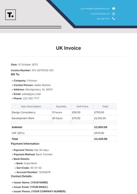Click the globe website icon
The width and height of the screenshot is (137, 194).
point(114,14)
